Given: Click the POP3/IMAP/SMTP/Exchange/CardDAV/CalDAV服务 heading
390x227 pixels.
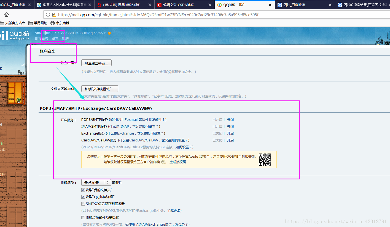Looking at the screenshot, I should tap(96, 108).
